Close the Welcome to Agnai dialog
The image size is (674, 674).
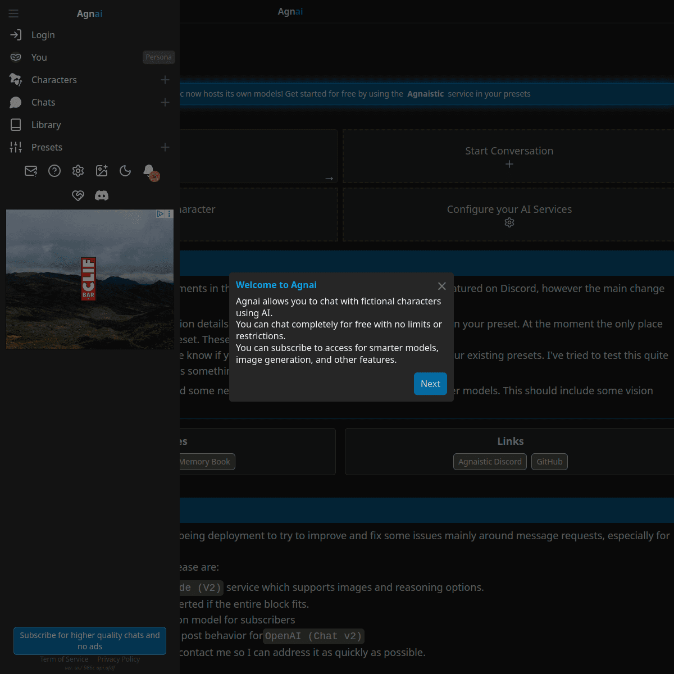coord(442,286)
